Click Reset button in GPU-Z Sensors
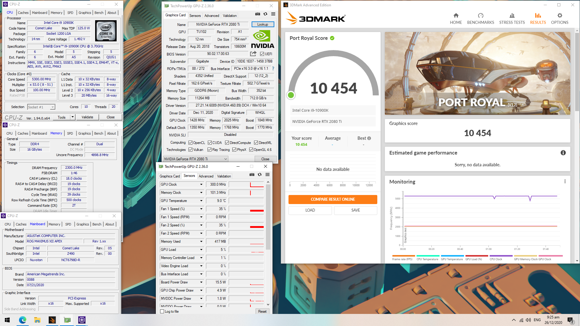The image size is (580, 326). (x=262, y=312)
